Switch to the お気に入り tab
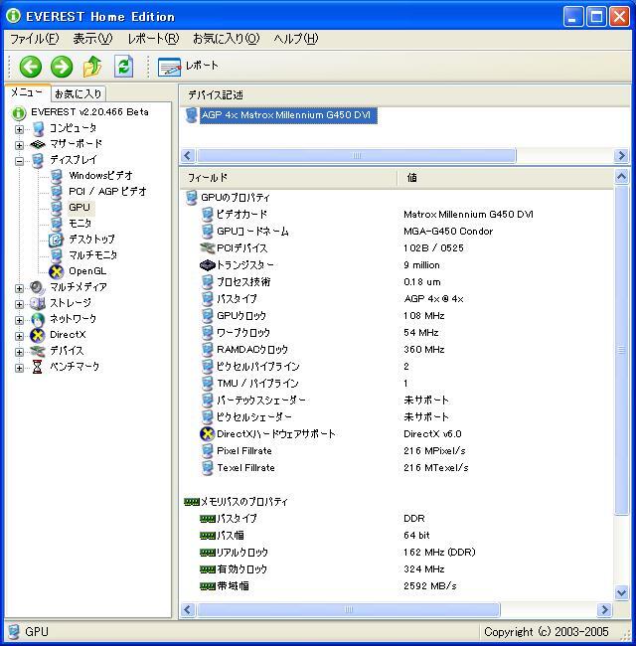 click(x=78, y=93)
